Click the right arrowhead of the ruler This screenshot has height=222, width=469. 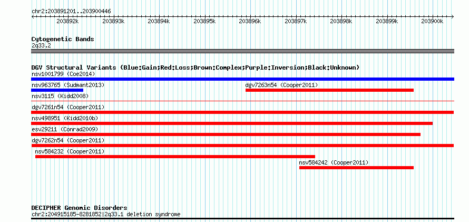pos(453,17)
